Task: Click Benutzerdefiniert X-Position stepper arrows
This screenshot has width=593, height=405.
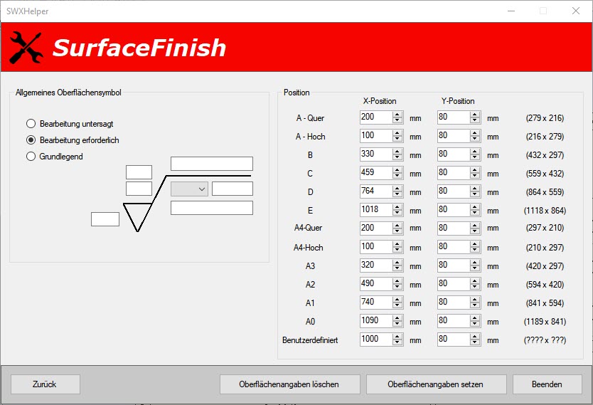Action: click(397, 340)
